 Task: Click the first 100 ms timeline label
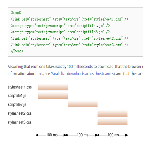(x=52, y=135)
